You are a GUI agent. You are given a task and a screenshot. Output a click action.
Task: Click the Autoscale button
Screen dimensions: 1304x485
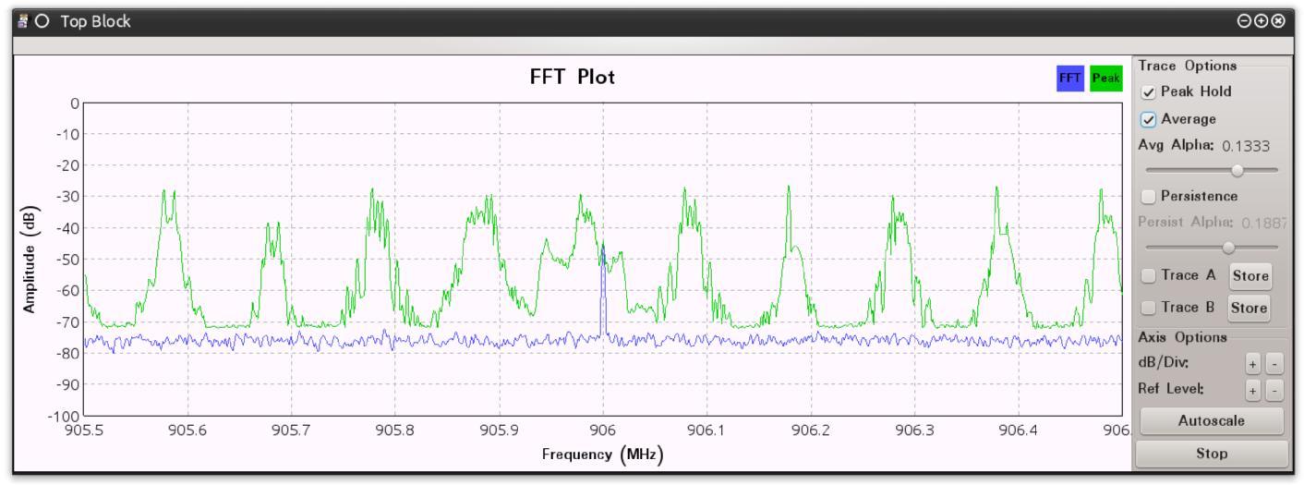pyautogui.click(x=1211, y=421)
